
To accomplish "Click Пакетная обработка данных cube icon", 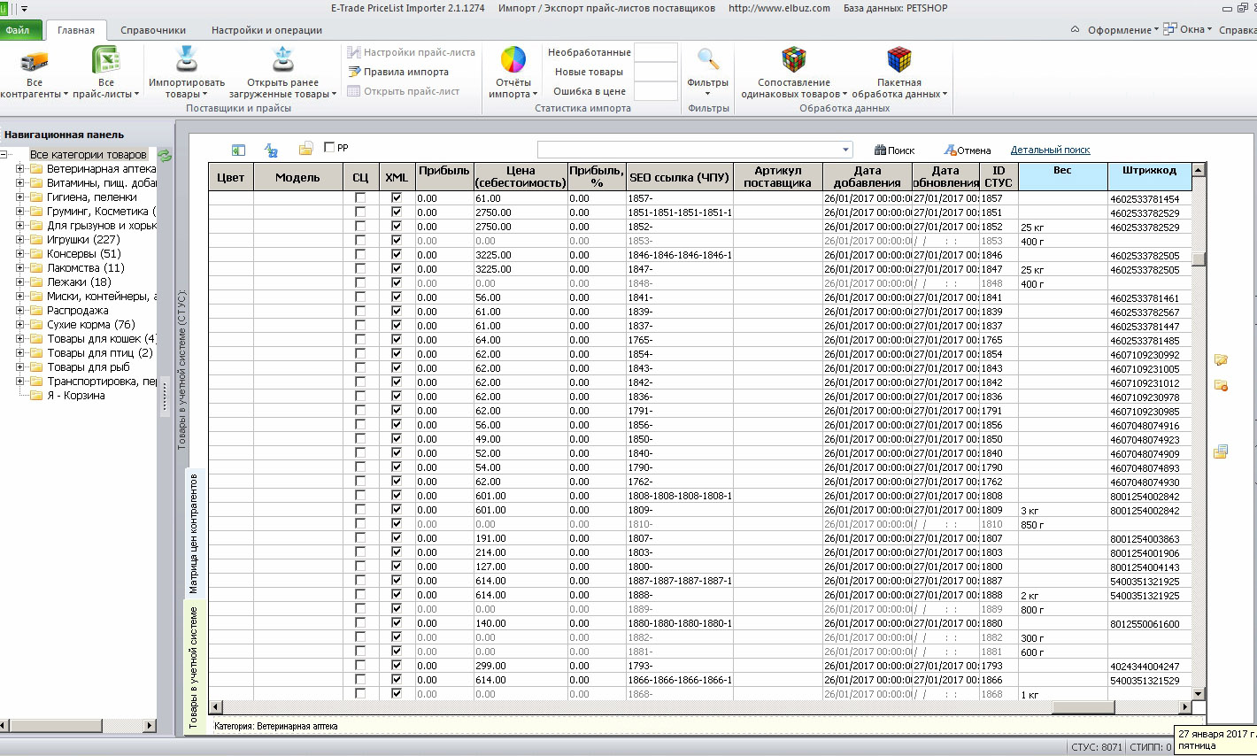I will (899, 60).
